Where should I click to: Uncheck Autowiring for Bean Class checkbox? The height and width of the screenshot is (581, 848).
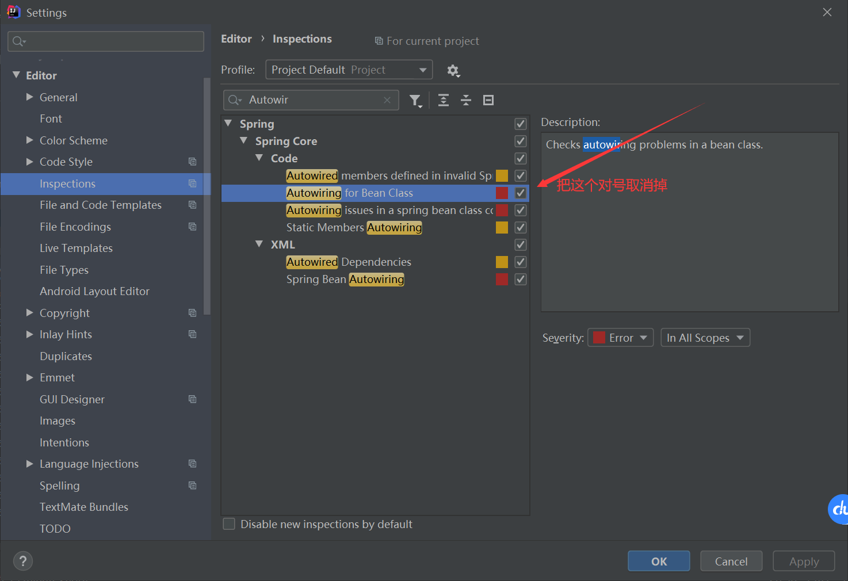click(521, 193)
